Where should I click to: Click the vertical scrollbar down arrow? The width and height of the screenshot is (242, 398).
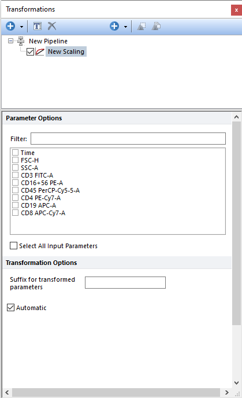[x=236, y=383]
